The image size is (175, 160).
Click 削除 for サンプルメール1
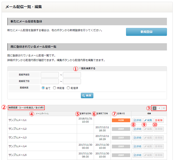pos(159,120)
